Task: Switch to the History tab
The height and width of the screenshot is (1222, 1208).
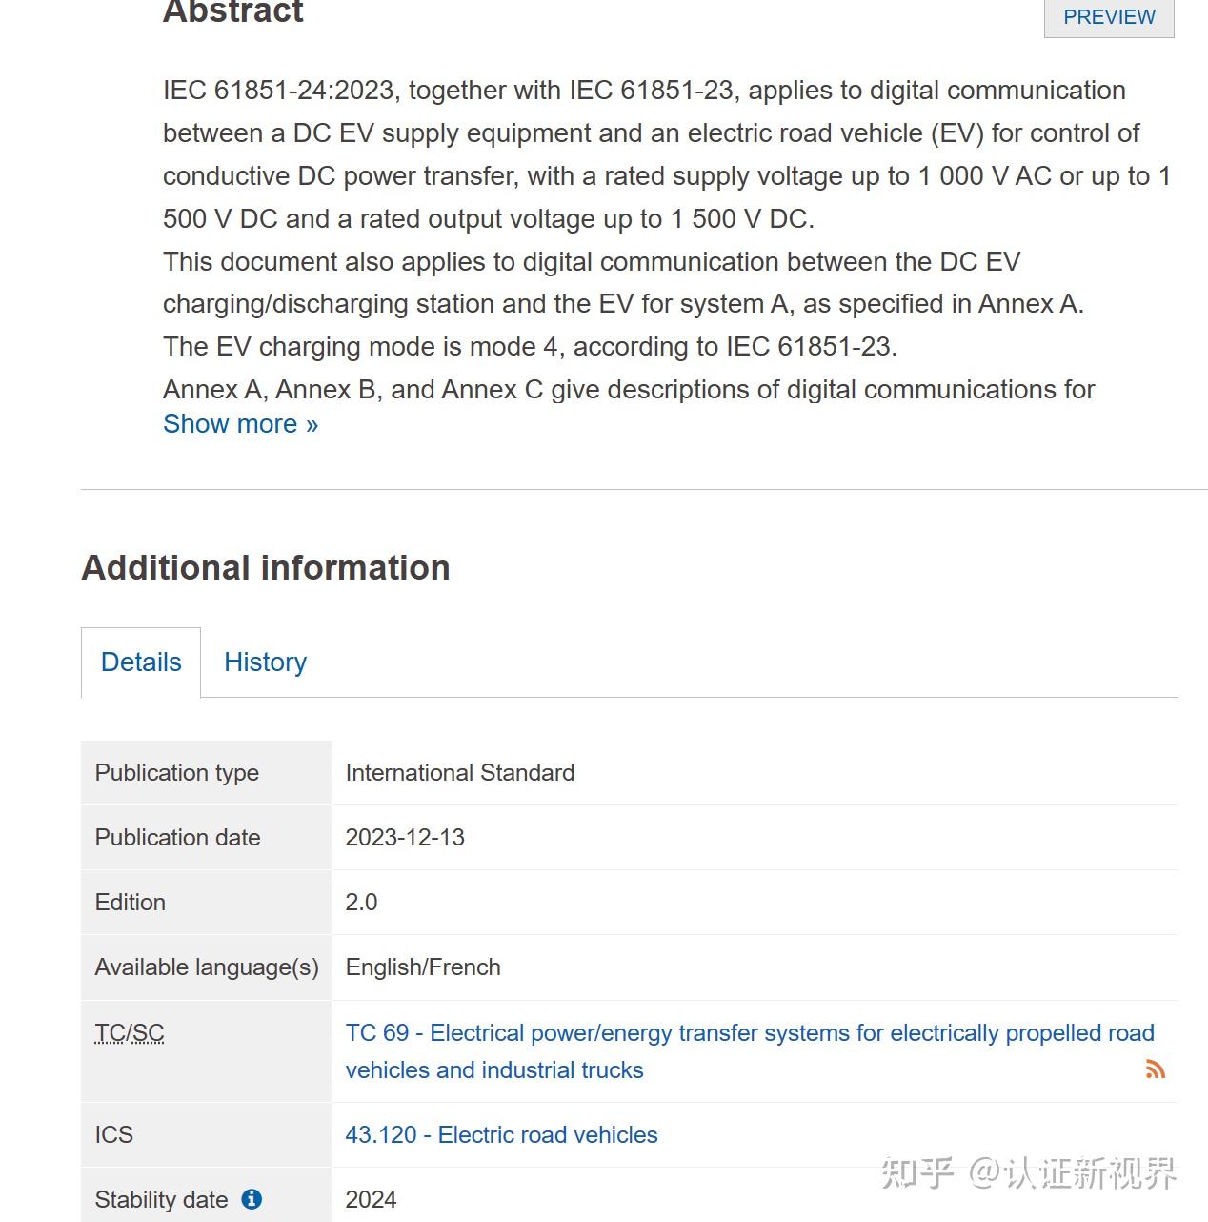Action: pyautogui.click(x=265, y=662)
